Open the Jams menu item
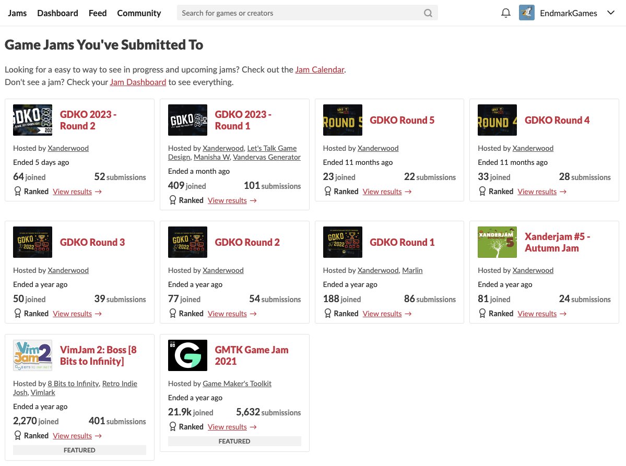 tap(17, 13)
